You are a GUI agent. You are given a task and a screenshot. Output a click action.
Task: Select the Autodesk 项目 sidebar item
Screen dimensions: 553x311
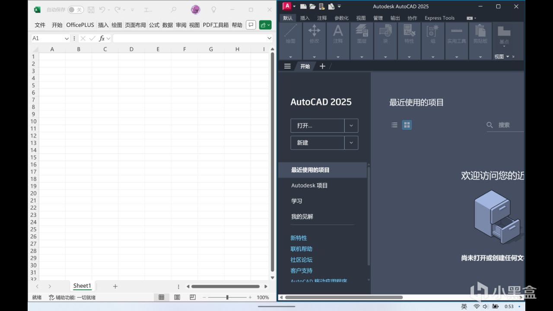309,185
